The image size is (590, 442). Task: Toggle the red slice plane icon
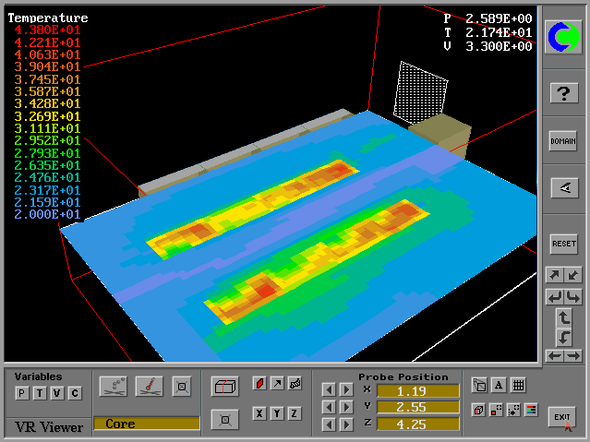click(x=259, y=383)
